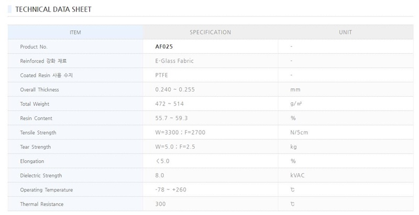
Task: Select the AF025 product number value
Action: (x=164, y=46)
